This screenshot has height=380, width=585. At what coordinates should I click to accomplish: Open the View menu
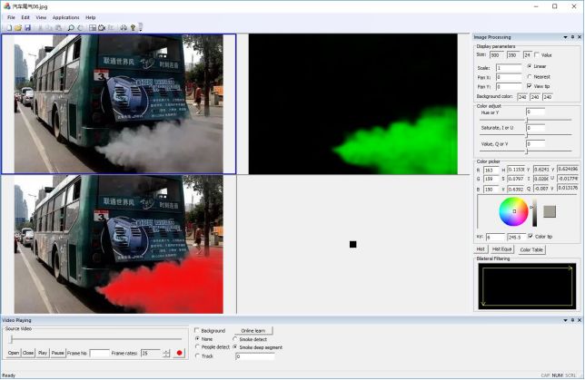pos(41,17)
